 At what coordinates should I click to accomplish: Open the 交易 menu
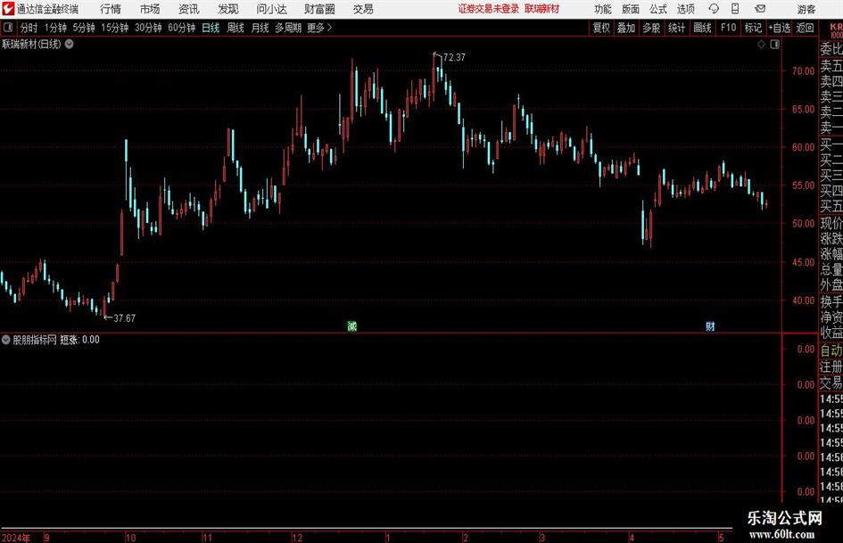coord(363,9)
